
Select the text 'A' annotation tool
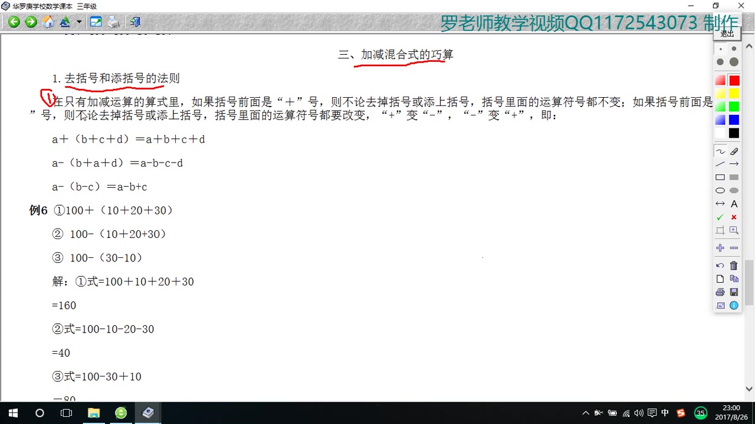point(734,204)
